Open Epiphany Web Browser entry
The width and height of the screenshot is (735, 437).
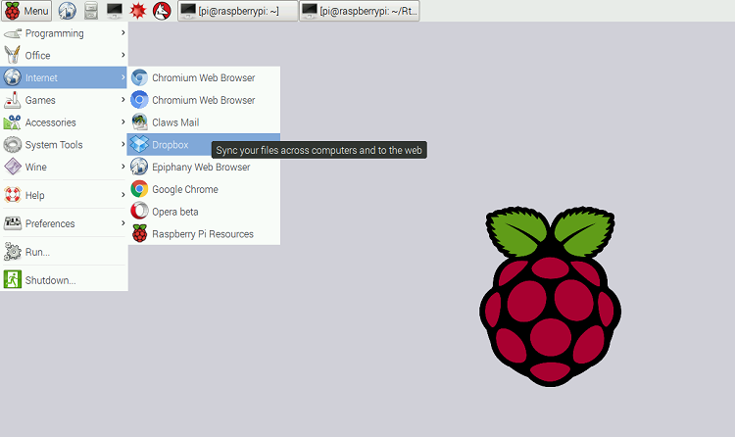pyautogui.click(x=204, y=167)
